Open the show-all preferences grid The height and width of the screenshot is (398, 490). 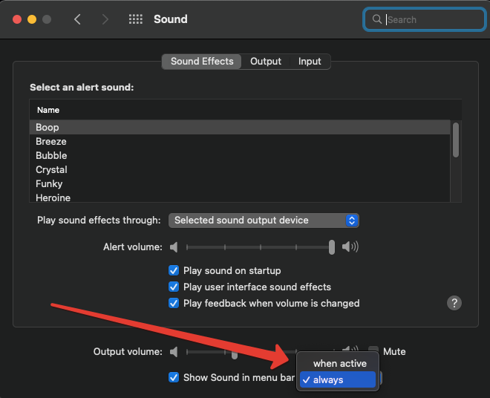(x=135, y=19)
